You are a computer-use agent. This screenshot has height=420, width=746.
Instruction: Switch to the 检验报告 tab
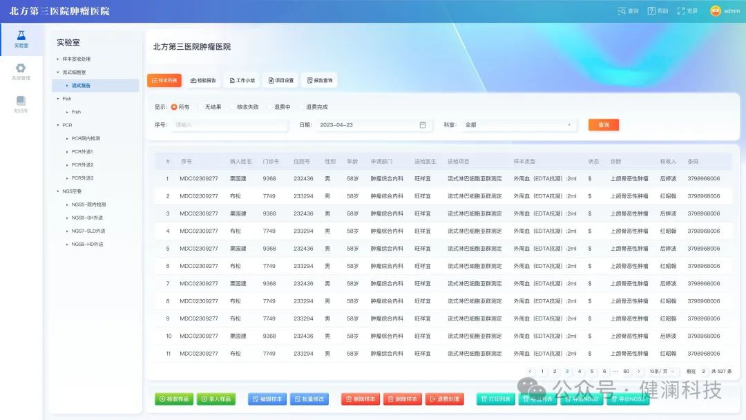pyautogui.click(x=203, y=80)
